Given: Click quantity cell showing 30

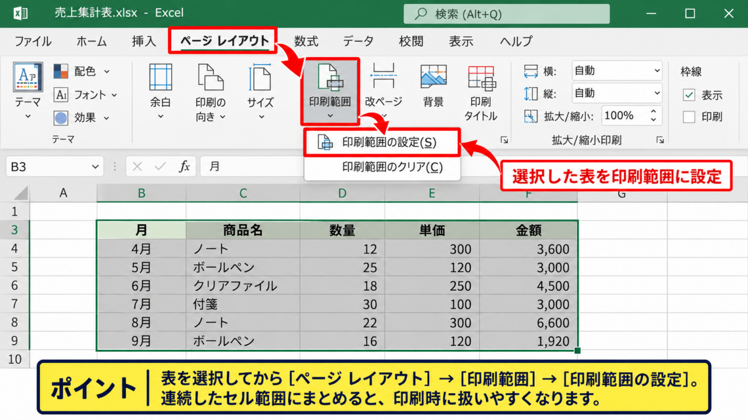Looking at the screenshot, I should pyautogui.click(x=342, y=304).
